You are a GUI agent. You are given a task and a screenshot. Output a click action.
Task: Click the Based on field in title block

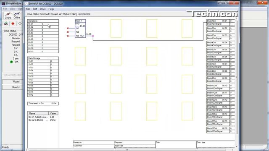click(x=93, y=143)
